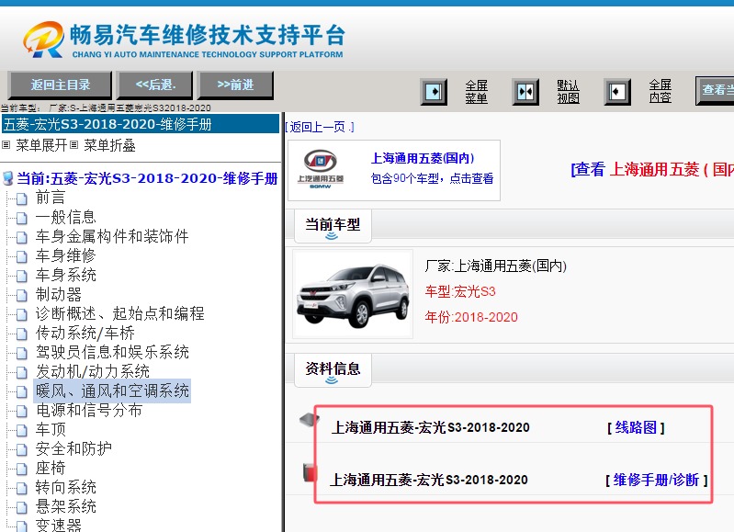Click the 厂家:上海通用五菱(国内) text
Screen dimensions: 734x532
[496, 266]
